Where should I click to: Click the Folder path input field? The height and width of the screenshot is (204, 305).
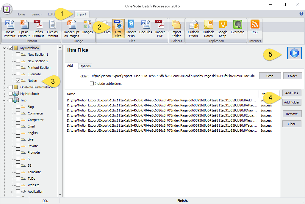(172, 76)
